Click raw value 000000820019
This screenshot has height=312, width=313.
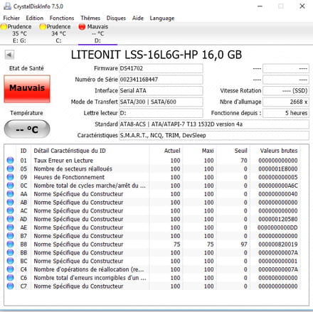coord(278,244)
